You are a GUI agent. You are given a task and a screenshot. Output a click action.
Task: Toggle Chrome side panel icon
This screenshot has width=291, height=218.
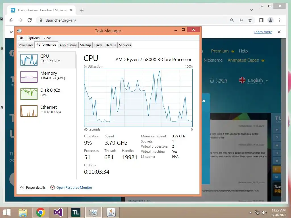[x=261, y=20]
